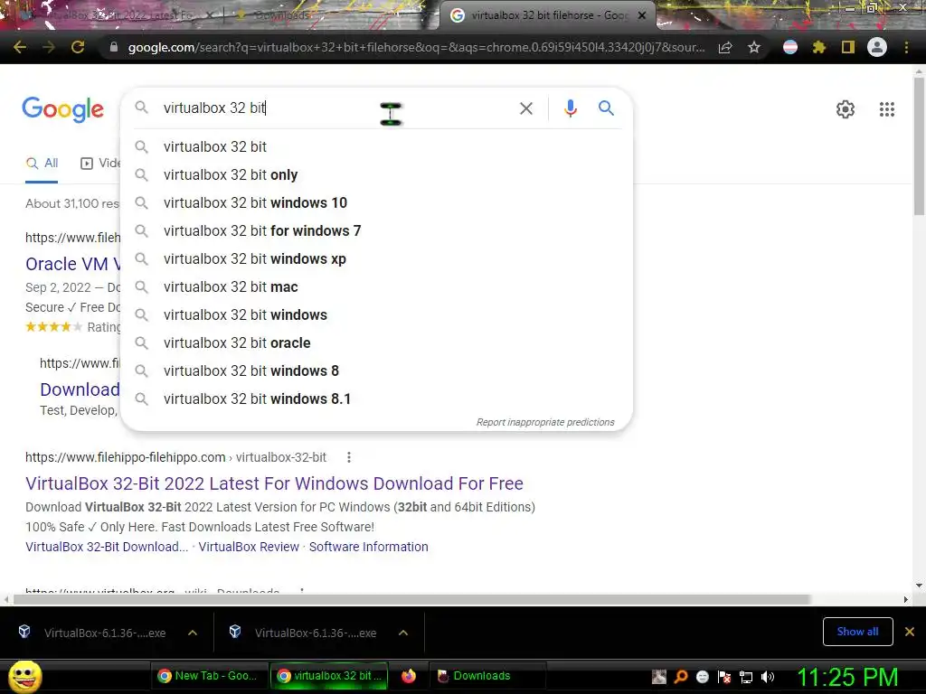Share this page via address bar icon
Viewport: 926px width, 694px height.
pyautogui.click(x=725, y=48)
